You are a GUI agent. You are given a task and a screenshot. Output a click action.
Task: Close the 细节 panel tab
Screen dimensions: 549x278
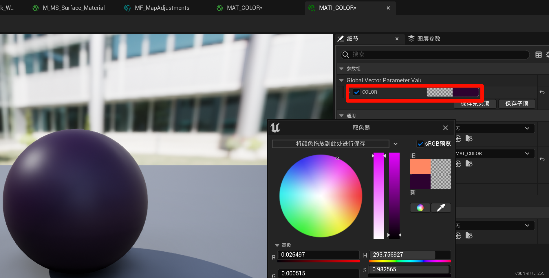397,39
